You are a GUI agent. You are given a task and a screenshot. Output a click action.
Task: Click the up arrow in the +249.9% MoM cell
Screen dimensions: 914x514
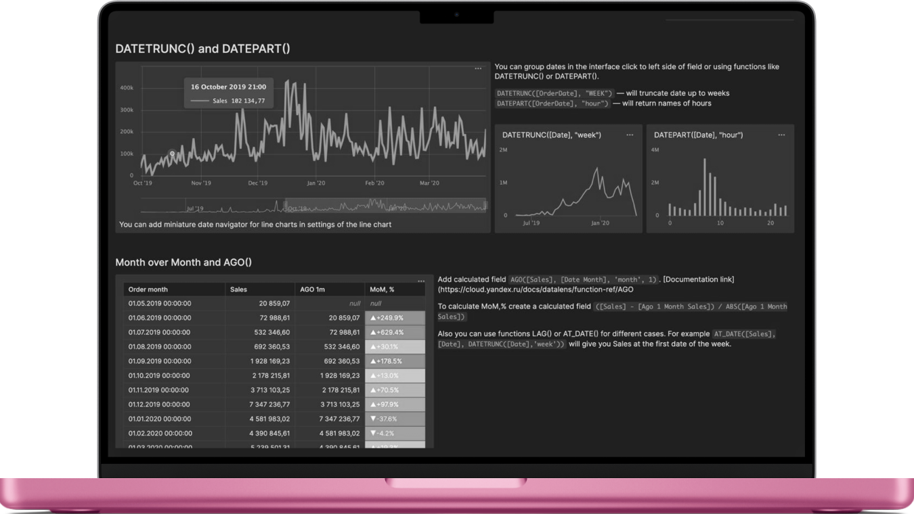coord(372,318)
